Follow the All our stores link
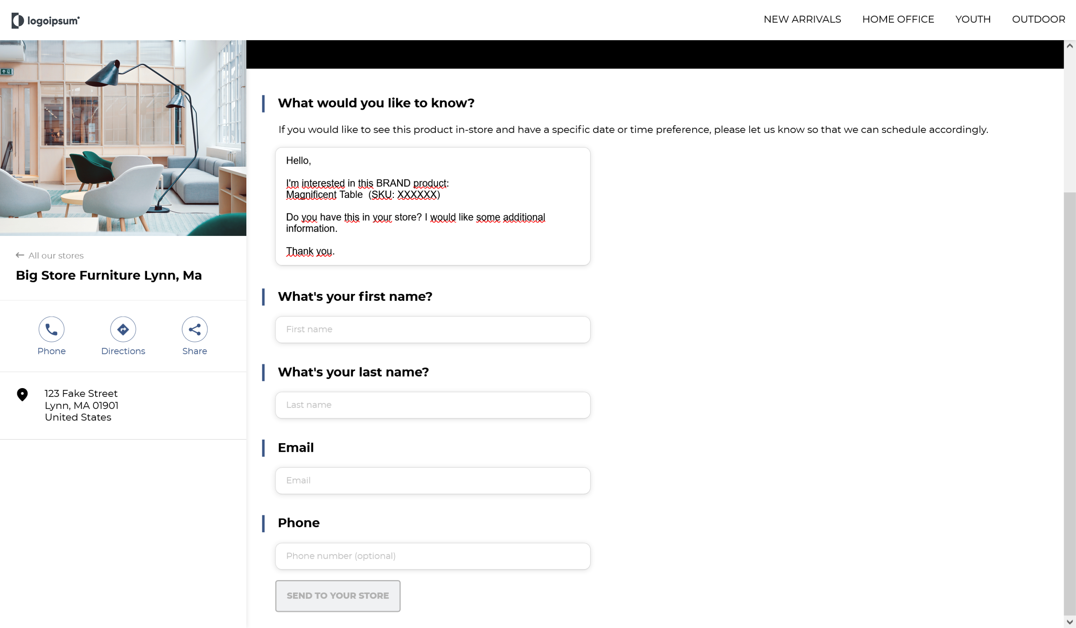Screen dimensions: 1076x628 click(x=55, y=255)
